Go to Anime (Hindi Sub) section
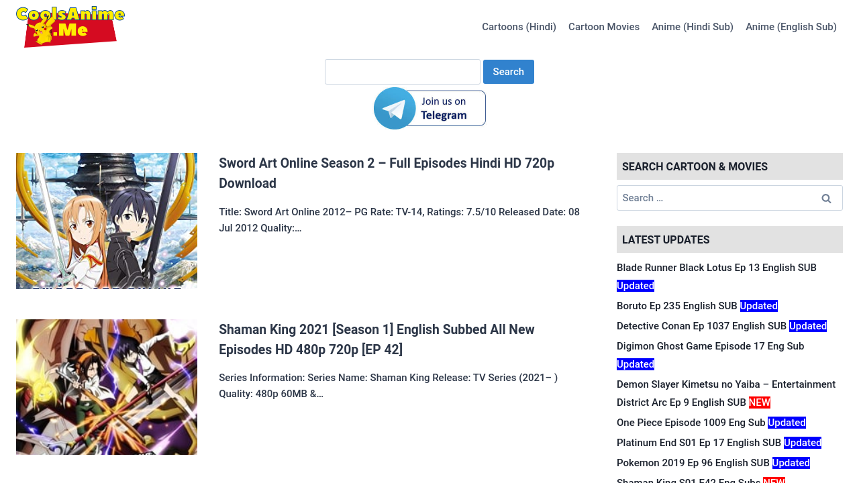This screenshot has height=483, width=859. (693, 27)
